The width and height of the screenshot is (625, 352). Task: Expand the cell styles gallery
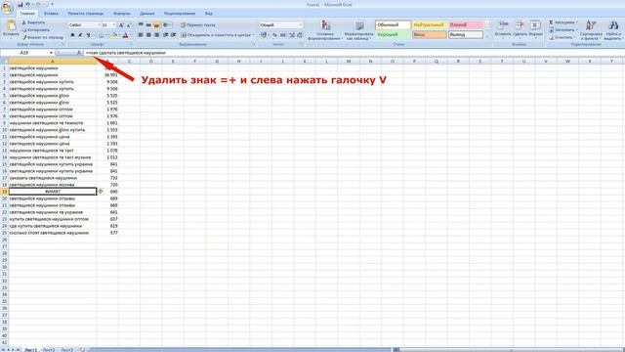[x=486, y=37]
